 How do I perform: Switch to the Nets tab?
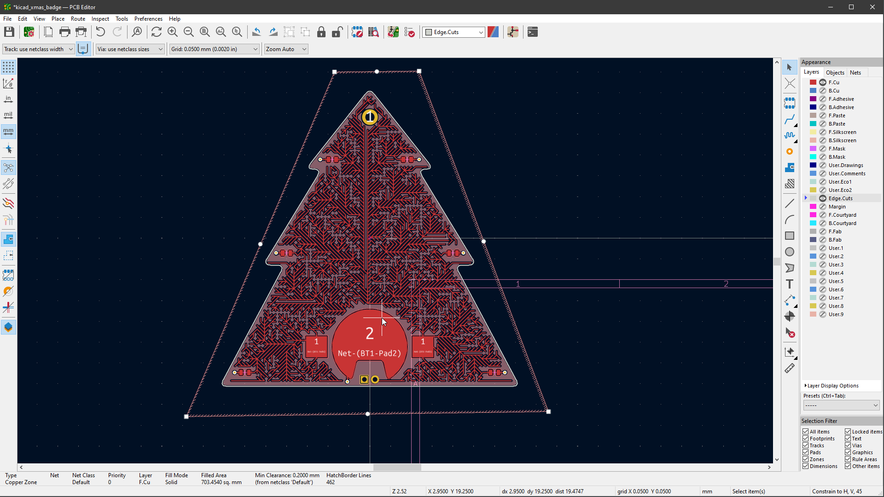pyautogui.click(x=855, y=72)
